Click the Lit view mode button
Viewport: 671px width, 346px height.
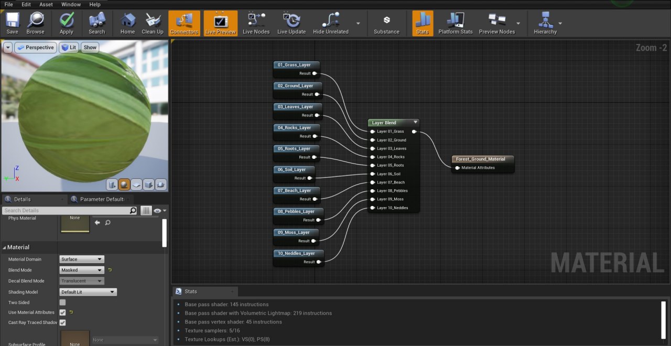(x=69, y=47)
